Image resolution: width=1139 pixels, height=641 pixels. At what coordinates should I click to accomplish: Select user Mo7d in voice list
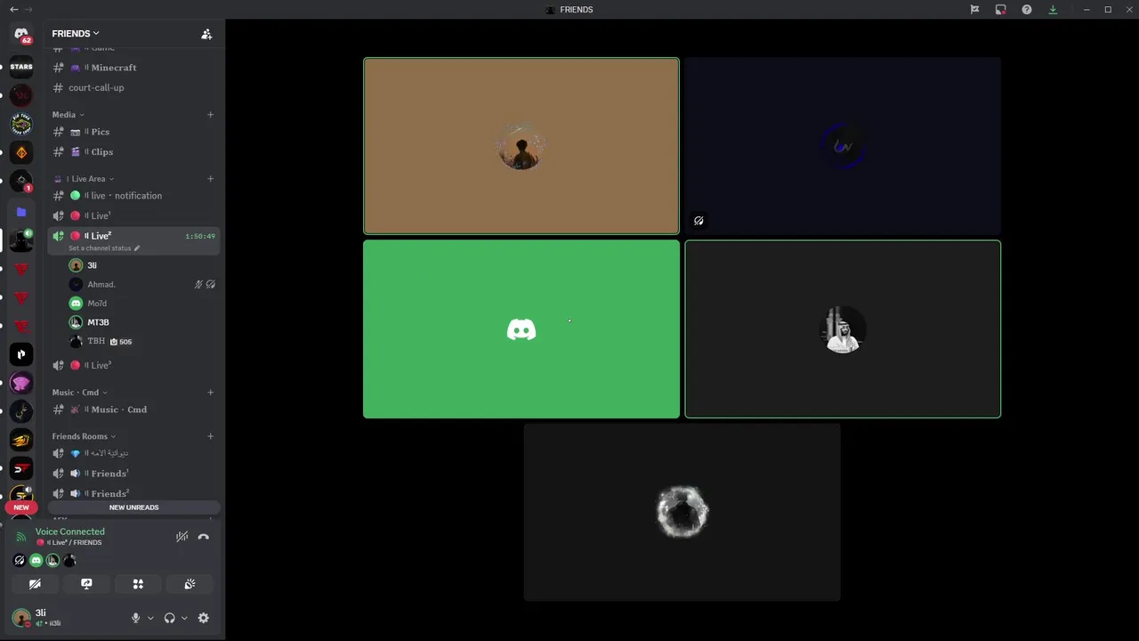tap(141, 304)
